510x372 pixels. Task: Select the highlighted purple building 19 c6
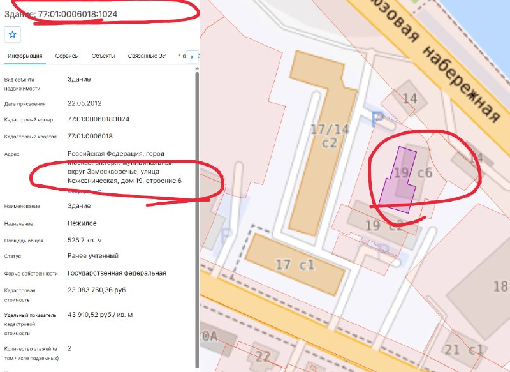(x=397, y=180)
